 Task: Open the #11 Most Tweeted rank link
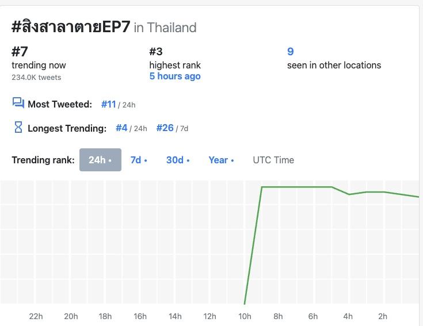click(x=109, y=104)
